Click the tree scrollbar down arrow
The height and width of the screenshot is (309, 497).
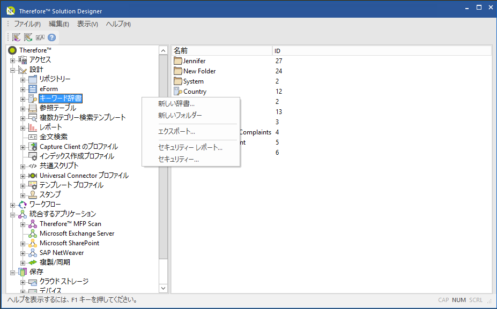tap(163, 288)
